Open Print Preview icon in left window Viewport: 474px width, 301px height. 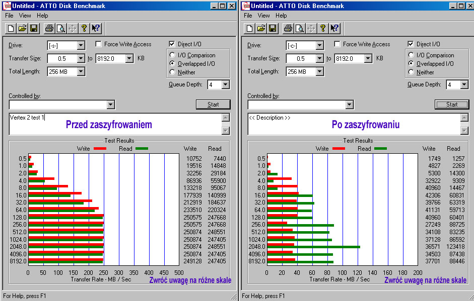click(61, 28)
